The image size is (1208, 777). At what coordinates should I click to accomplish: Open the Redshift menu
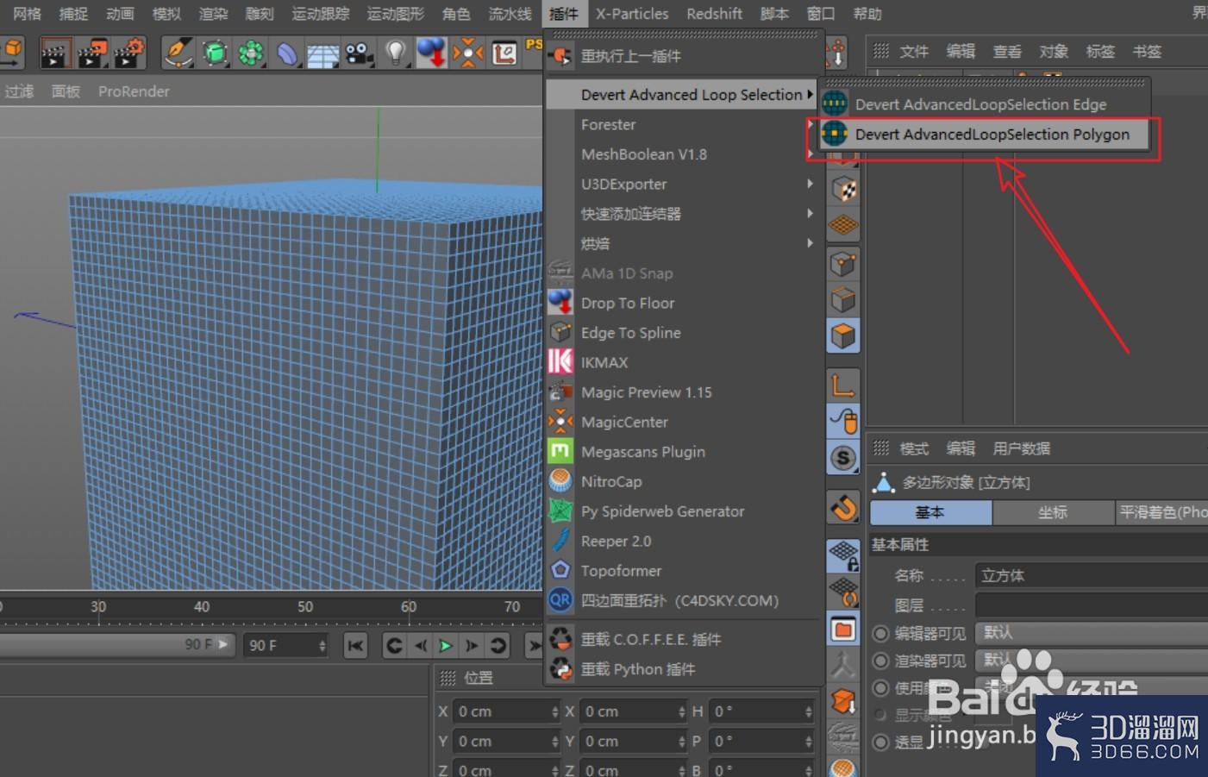pyautogui.click(x=714, y=14)
